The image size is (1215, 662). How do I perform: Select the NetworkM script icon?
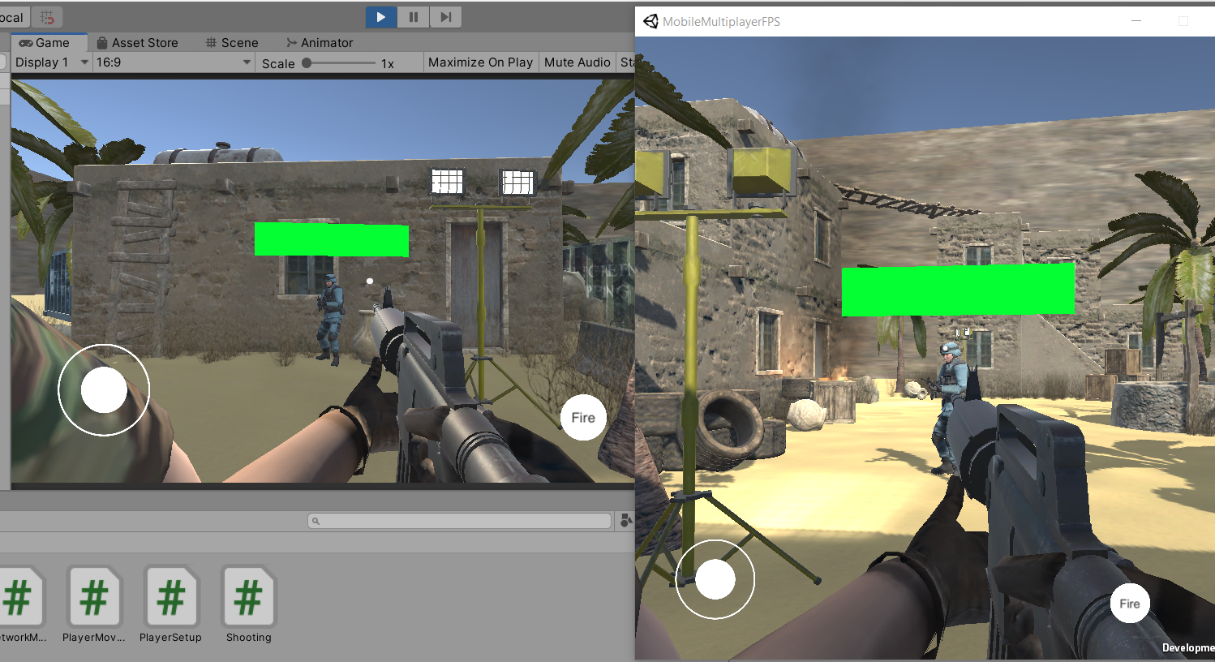(19, 598)
